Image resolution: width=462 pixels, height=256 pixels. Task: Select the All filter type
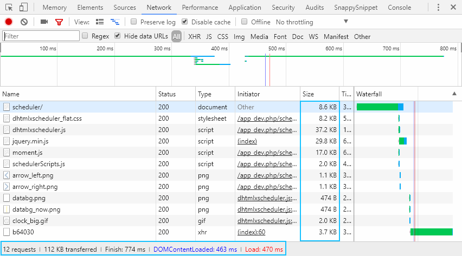(x=176, y=36)
